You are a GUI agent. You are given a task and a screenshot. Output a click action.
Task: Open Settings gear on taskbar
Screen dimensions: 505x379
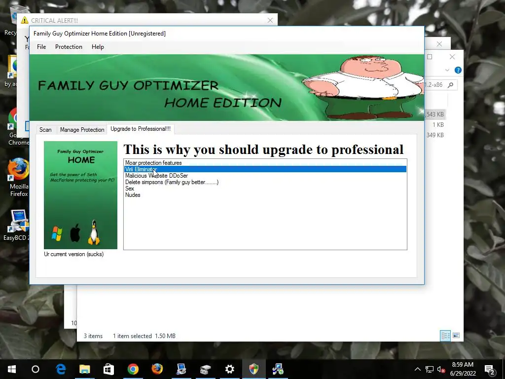[230, 369]
